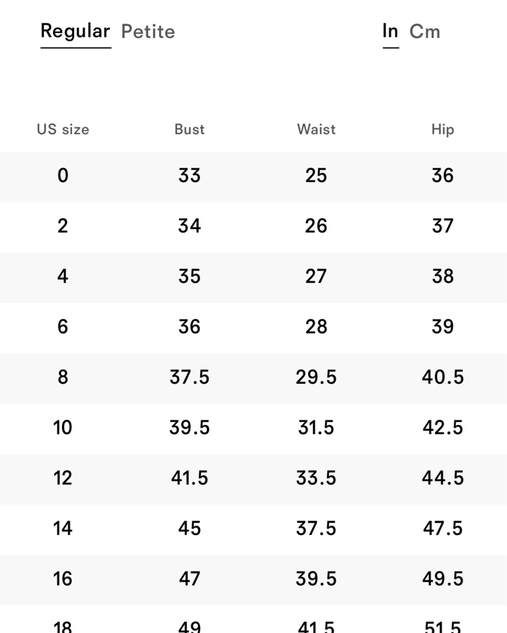Toggle units to Cm
This screenshot has height=633, width=507.
[425, 32]
